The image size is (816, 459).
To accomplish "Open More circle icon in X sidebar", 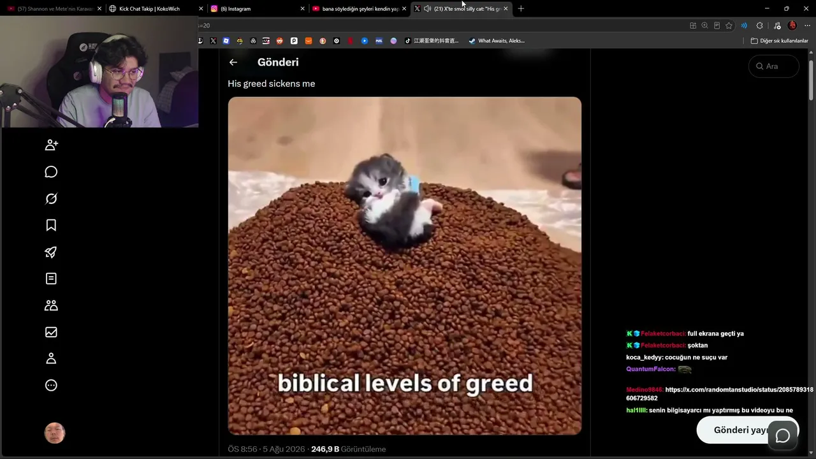I will 52,385.
